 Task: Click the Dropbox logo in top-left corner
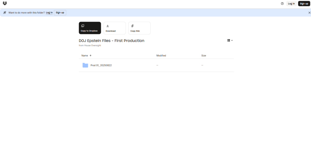pyautogui.click(x=5, y=3)
